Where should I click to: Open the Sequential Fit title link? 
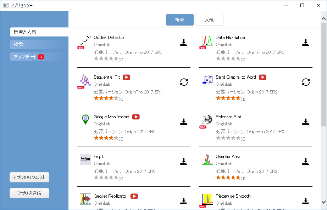pyautogui.click(x=107, y=77)
